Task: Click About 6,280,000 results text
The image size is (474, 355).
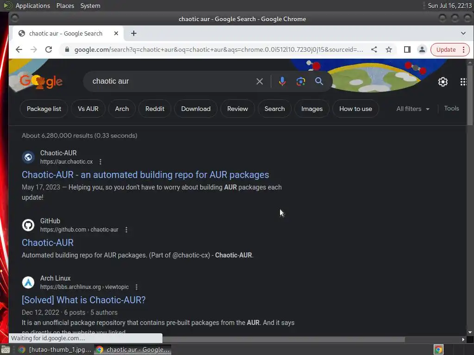Action: click(x=80, y=135)
